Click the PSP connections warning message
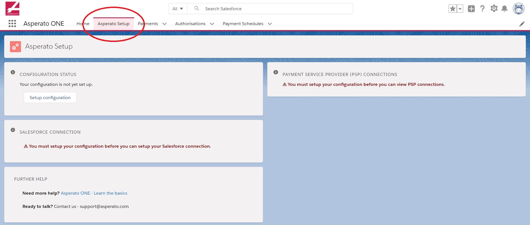Viewport: 530px width, 225px height. [364, 84]
